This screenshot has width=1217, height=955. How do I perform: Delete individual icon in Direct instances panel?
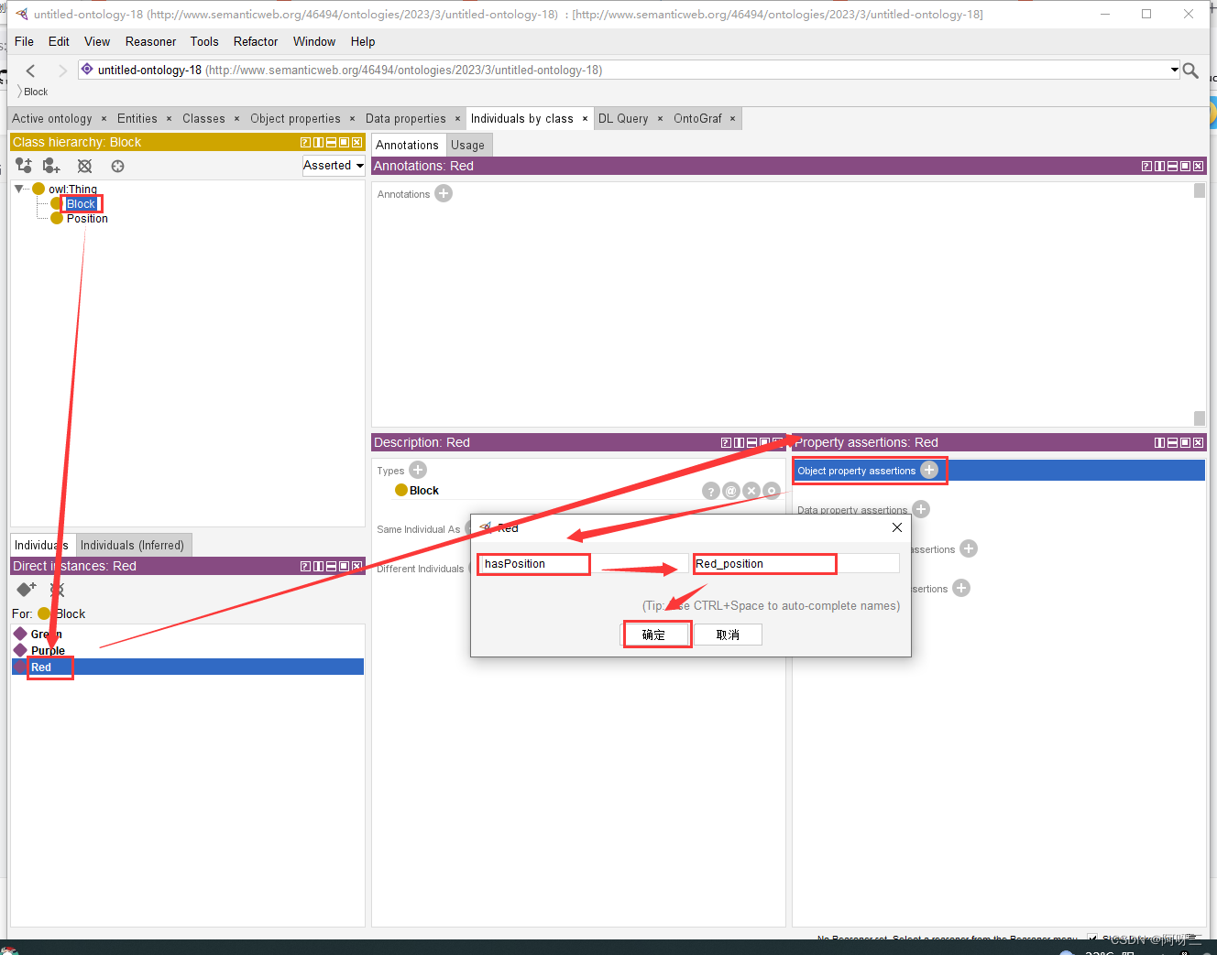pos(57,590)
